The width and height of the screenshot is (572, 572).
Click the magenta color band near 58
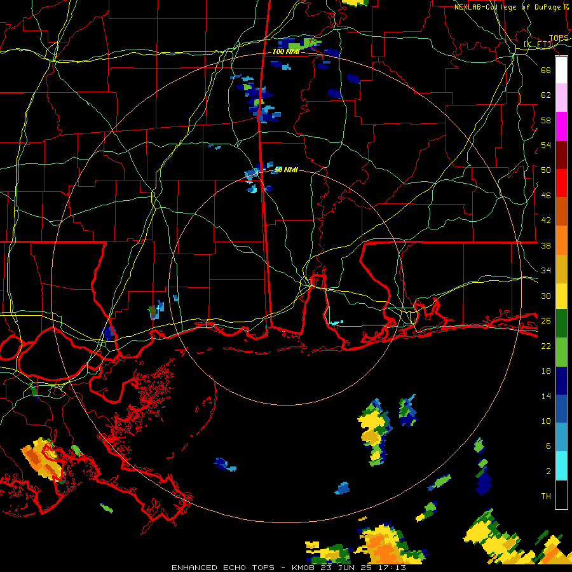coord(561,126)
